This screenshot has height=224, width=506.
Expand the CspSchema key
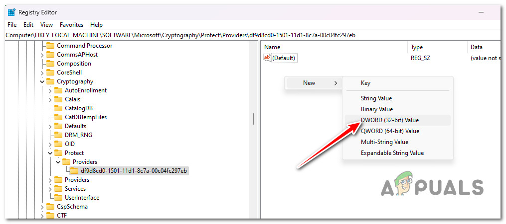(x=42, y=207)
